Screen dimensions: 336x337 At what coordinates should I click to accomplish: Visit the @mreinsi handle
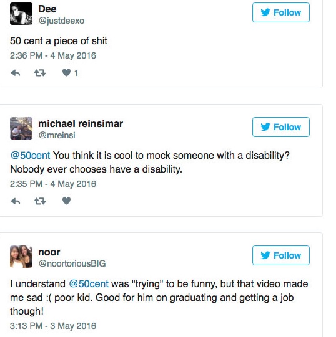pos(57,135)
